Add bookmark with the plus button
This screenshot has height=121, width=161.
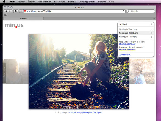click(21, 11)
